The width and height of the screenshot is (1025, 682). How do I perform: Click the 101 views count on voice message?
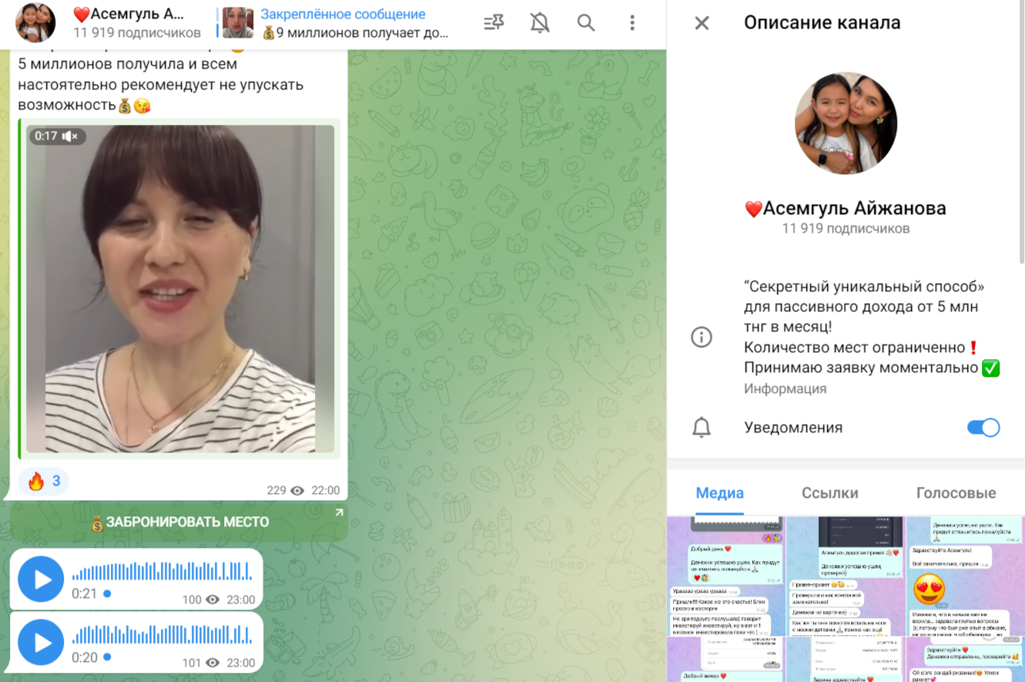tap(192, 663)
